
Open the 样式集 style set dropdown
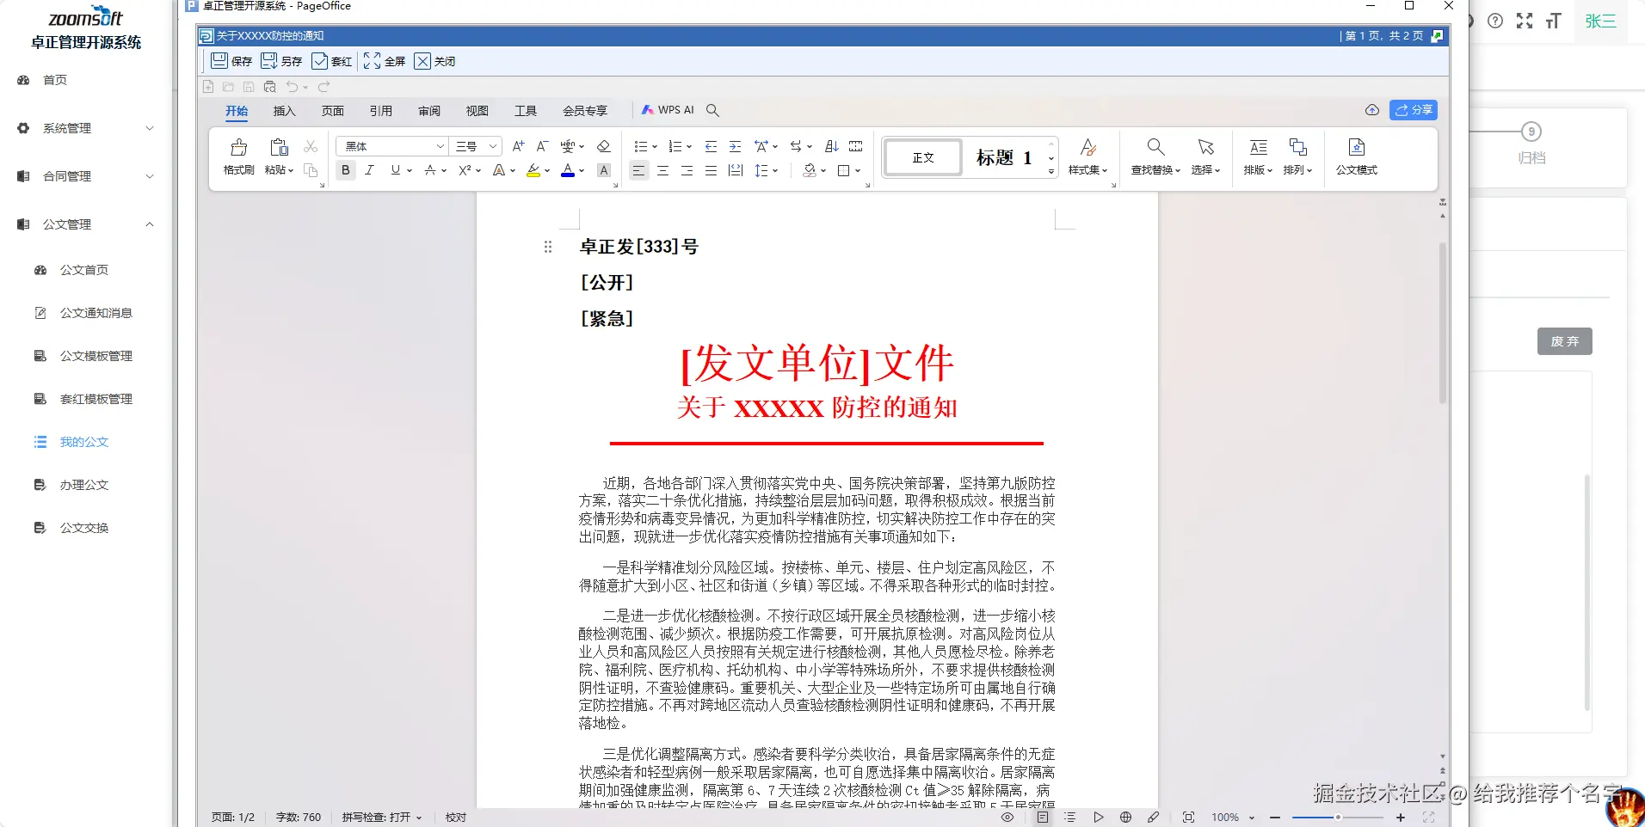[x=1087, y=156]
